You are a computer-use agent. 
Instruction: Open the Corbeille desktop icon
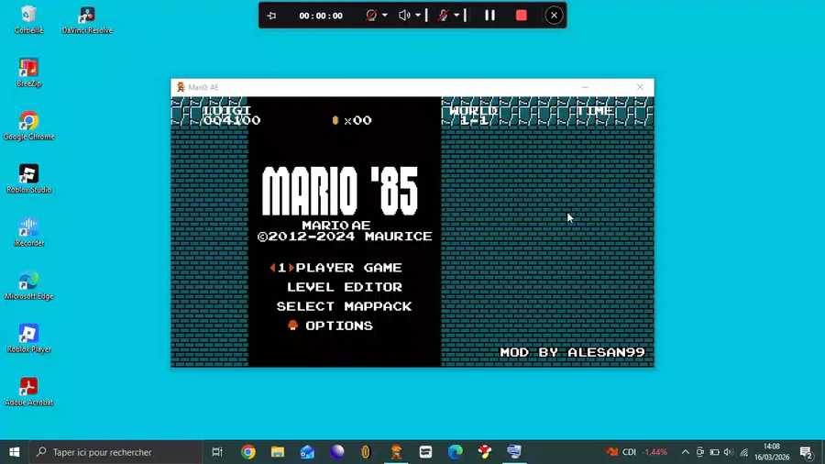point(29,19)
